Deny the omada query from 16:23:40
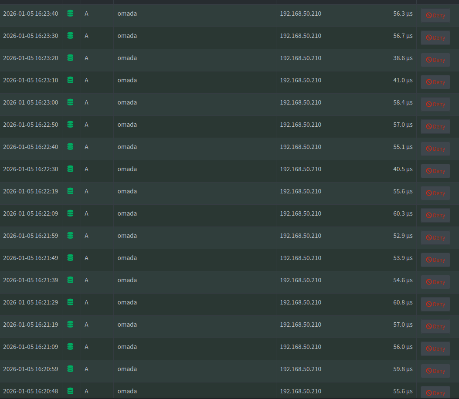459x399 pixels. pyautogui.click(x=435, y=16)
